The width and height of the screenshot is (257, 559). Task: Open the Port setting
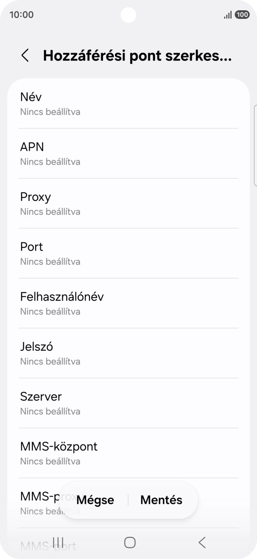128,253
